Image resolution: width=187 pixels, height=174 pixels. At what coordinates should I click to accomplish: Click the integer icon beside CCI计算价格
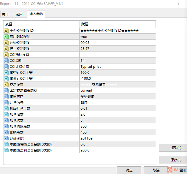tap(6, 66)
